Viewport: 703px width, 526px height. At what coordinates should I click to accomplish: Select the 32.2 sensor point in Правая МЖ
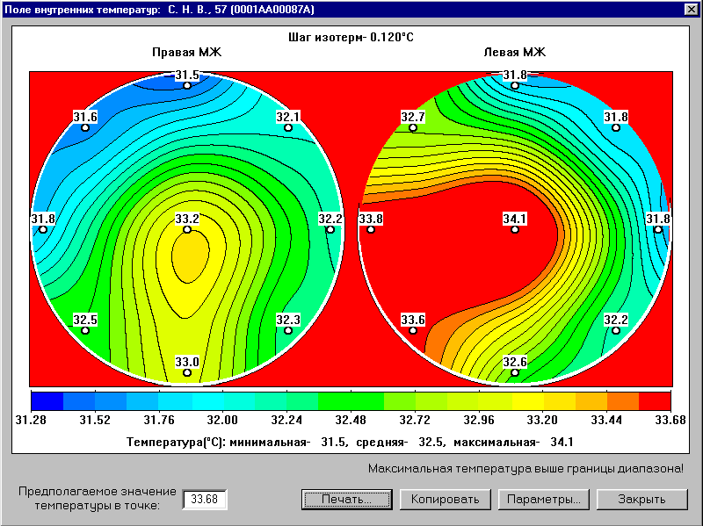coord(330,229)
